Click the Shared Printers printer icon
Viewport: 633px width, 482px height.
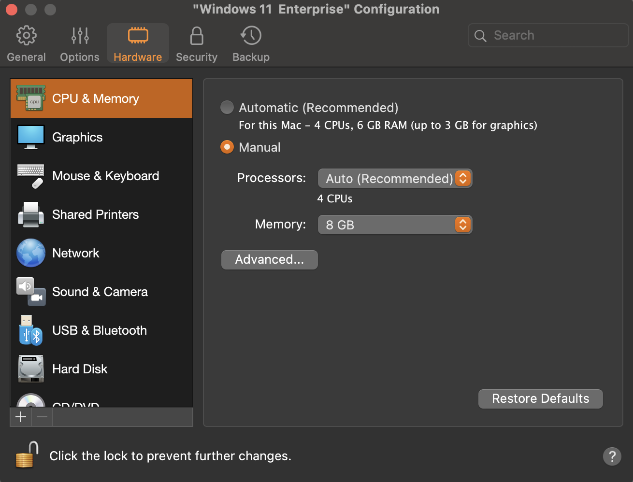click(31, 214)
